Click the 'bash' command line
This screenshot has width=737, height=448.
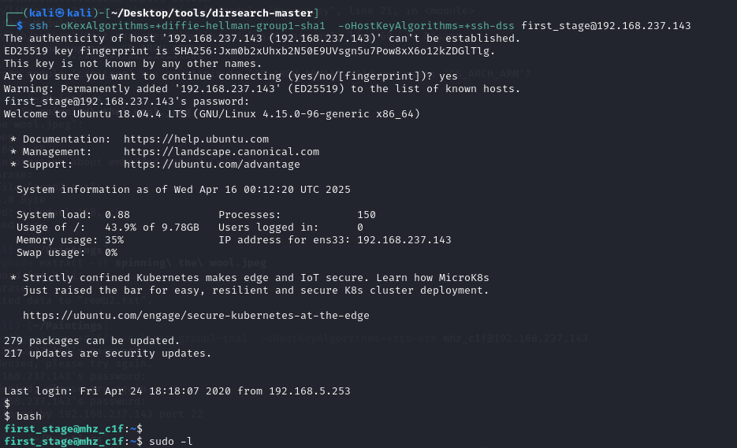29,417
